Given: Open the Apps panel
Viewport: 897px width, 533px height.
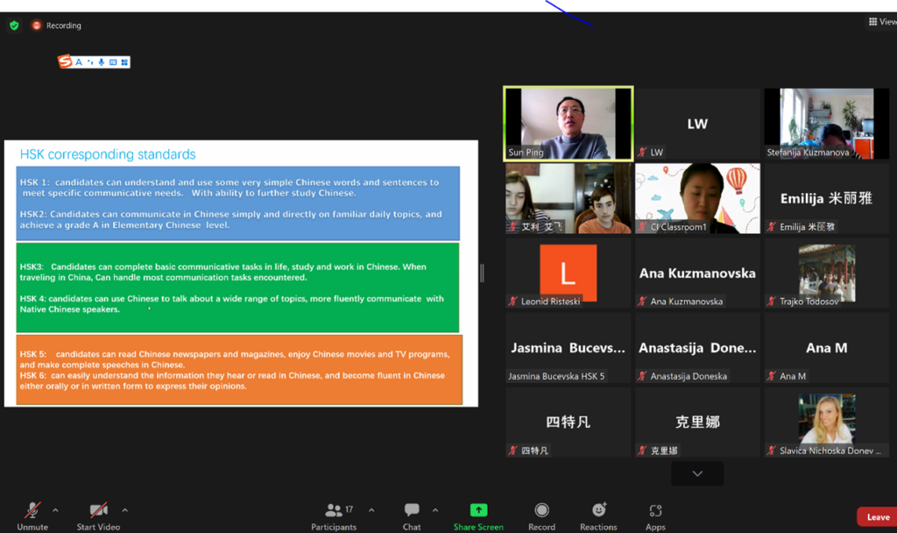Looking at the screenshot, I should point(655,510).
